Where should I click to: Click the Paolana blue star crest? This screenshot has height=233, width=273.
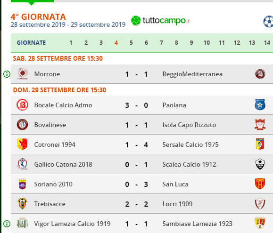click(260, 105)
